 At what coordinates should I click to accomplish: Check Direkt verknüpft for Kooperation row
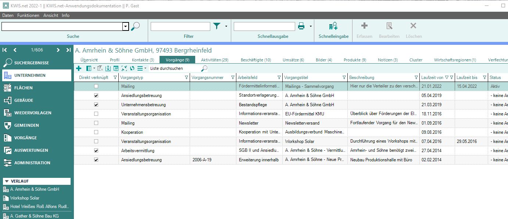[96, 132]
